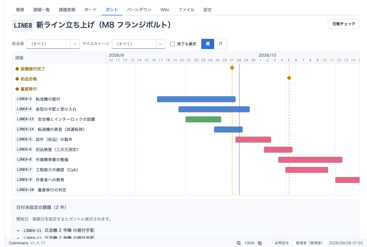
Task: Click the red bar for 工程能力の確認（Cpk）
Action: click(x=307, y=170)
